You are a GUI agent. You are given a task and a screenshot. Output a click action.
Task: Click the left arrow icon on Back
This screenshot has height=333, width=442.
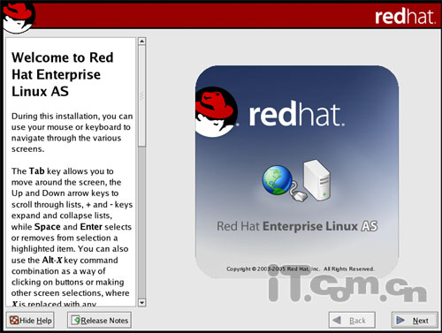tap(337, 320)
